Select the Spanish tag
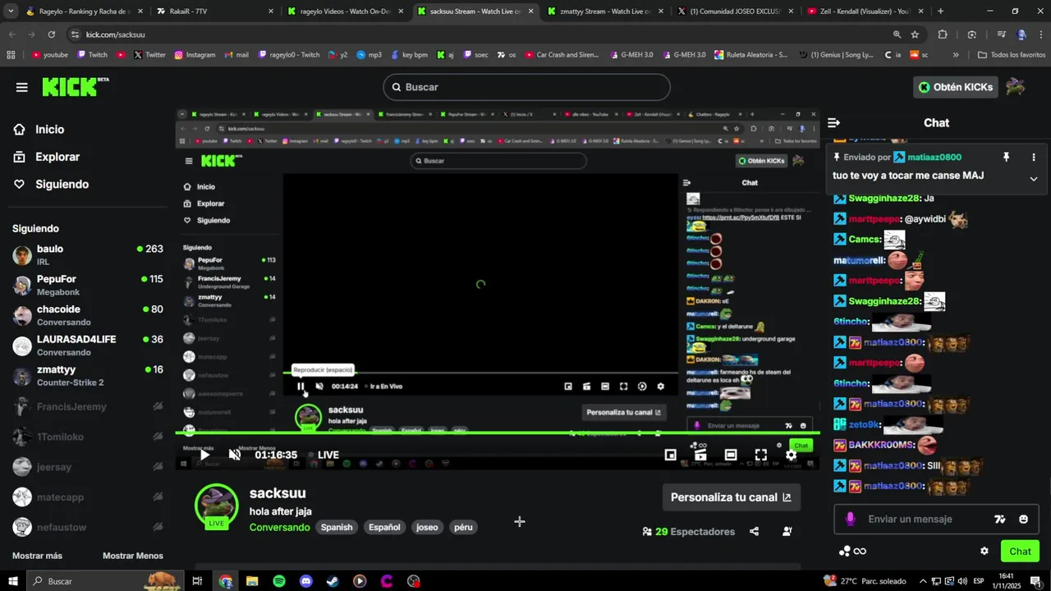Viewport: 1051px width, 591px height. click(337, 527)
